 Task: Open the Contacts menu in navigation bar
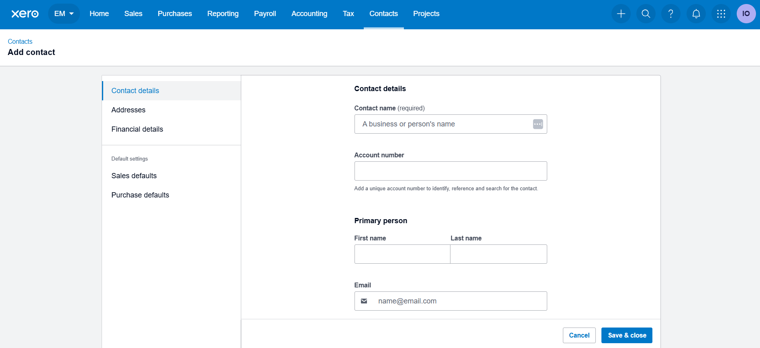click(383, 14)
